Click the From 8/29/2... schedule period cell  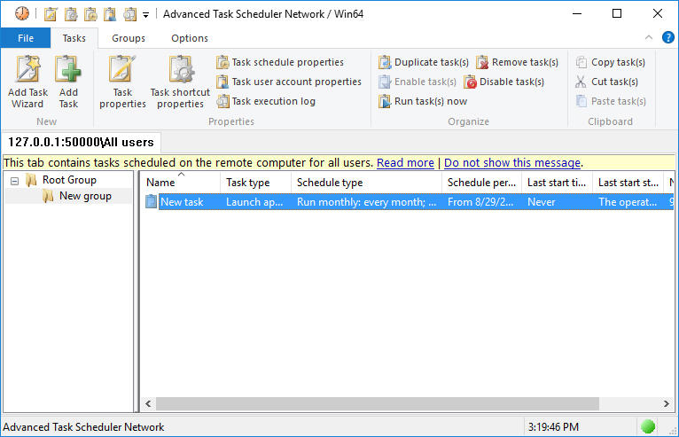tap(480, 202)
